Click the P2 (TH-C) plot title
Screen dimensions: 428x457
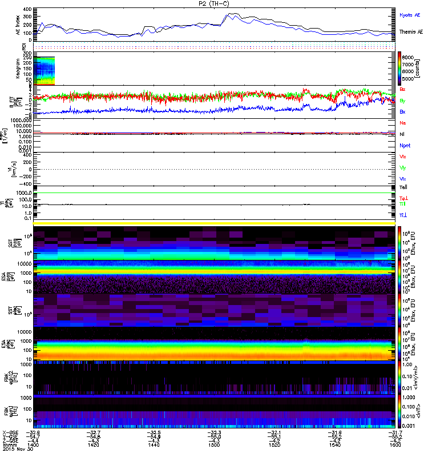pos(215,3)
